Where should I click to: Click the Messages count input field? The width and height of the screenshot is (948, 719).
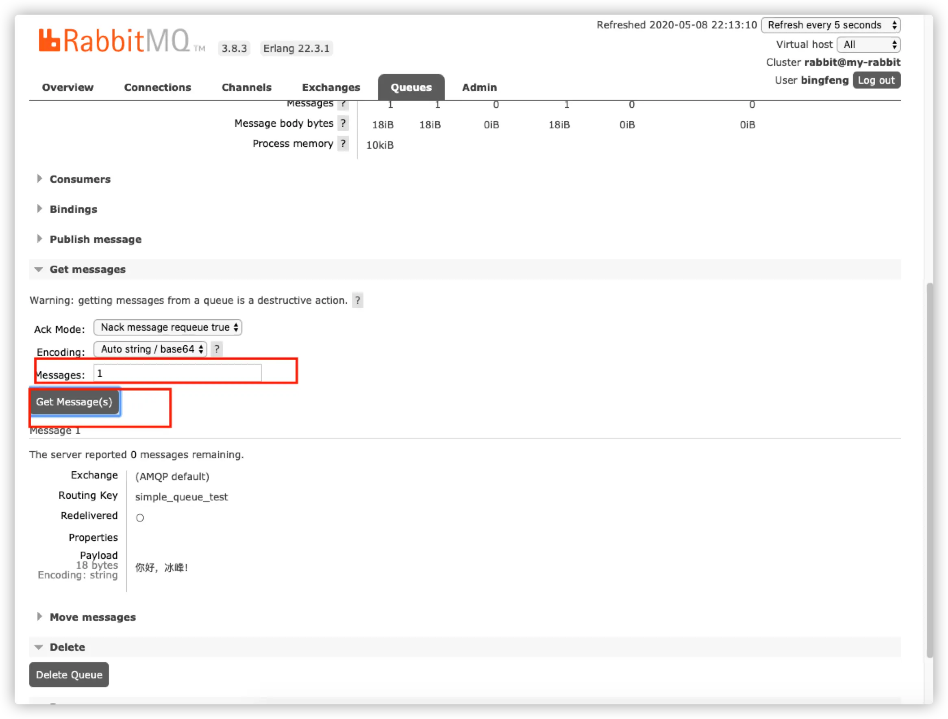pos(177,373)
